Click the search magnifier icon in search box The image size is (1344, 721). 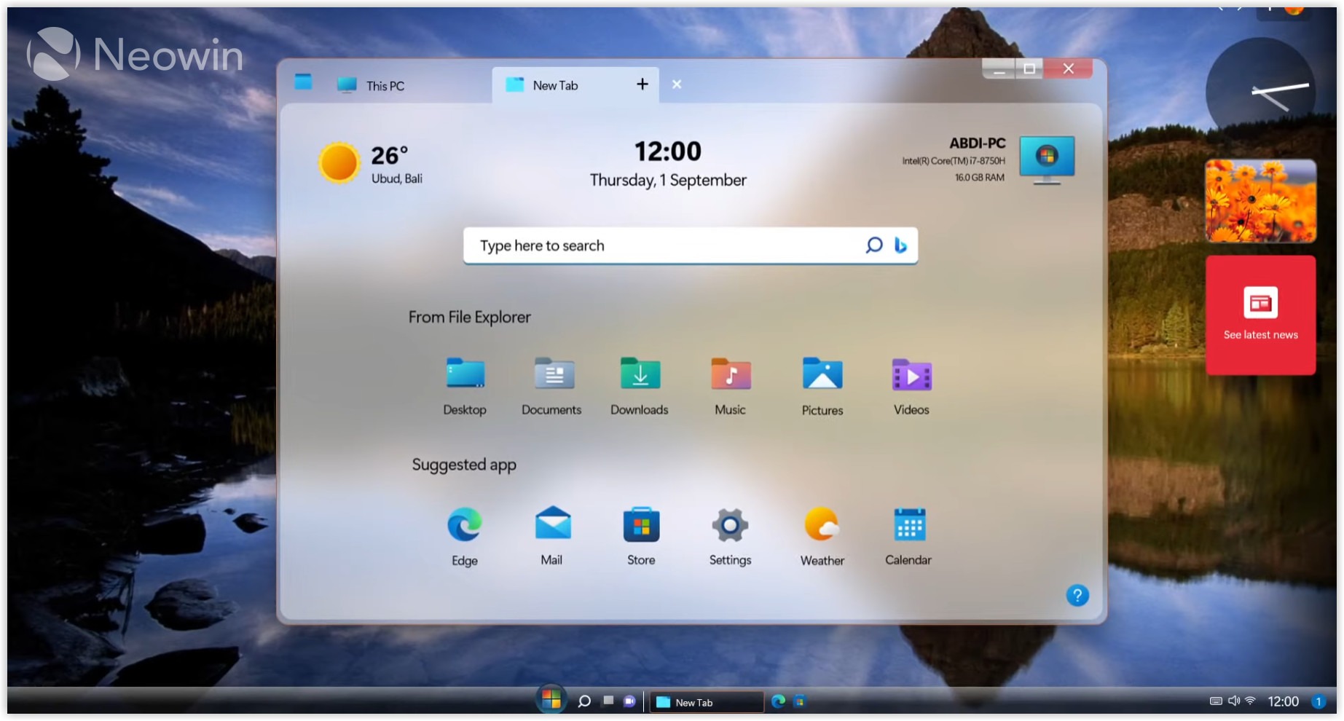click(873, 245)
